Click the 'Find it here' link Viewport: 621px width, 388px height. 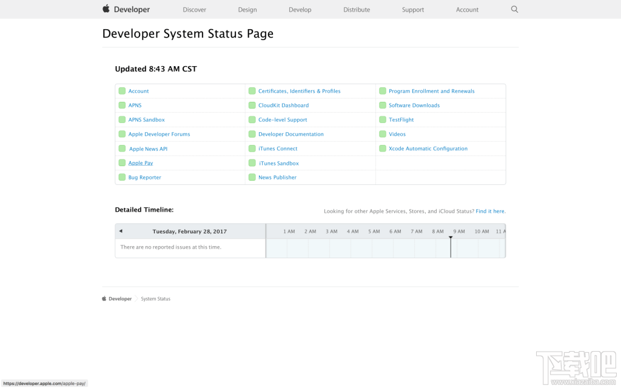click(490, 211)
